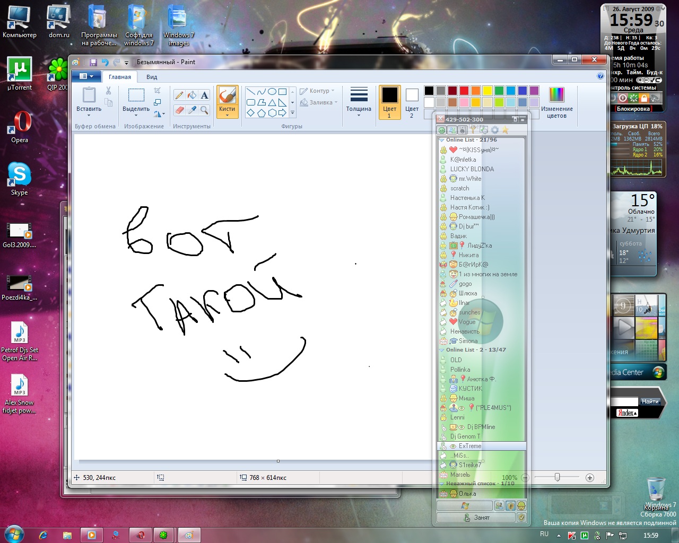Select the Fill with color bucket tool
The image size is (679, 543).
click(x=192, y=95)
